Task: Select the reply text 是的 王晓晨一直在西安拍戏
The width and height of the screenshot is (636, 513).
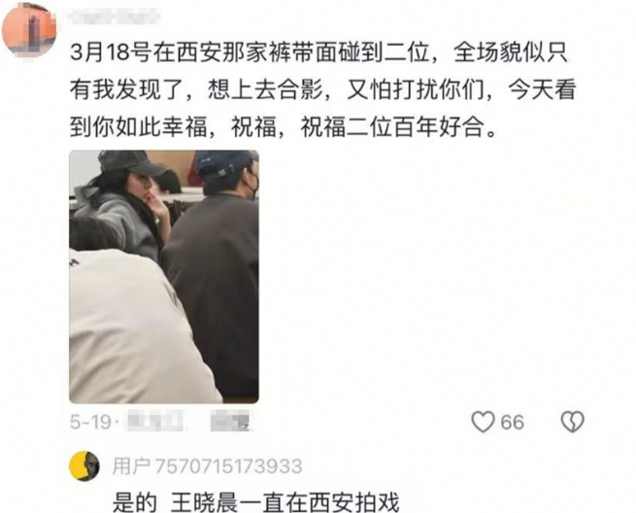Action: pos(255,502)
